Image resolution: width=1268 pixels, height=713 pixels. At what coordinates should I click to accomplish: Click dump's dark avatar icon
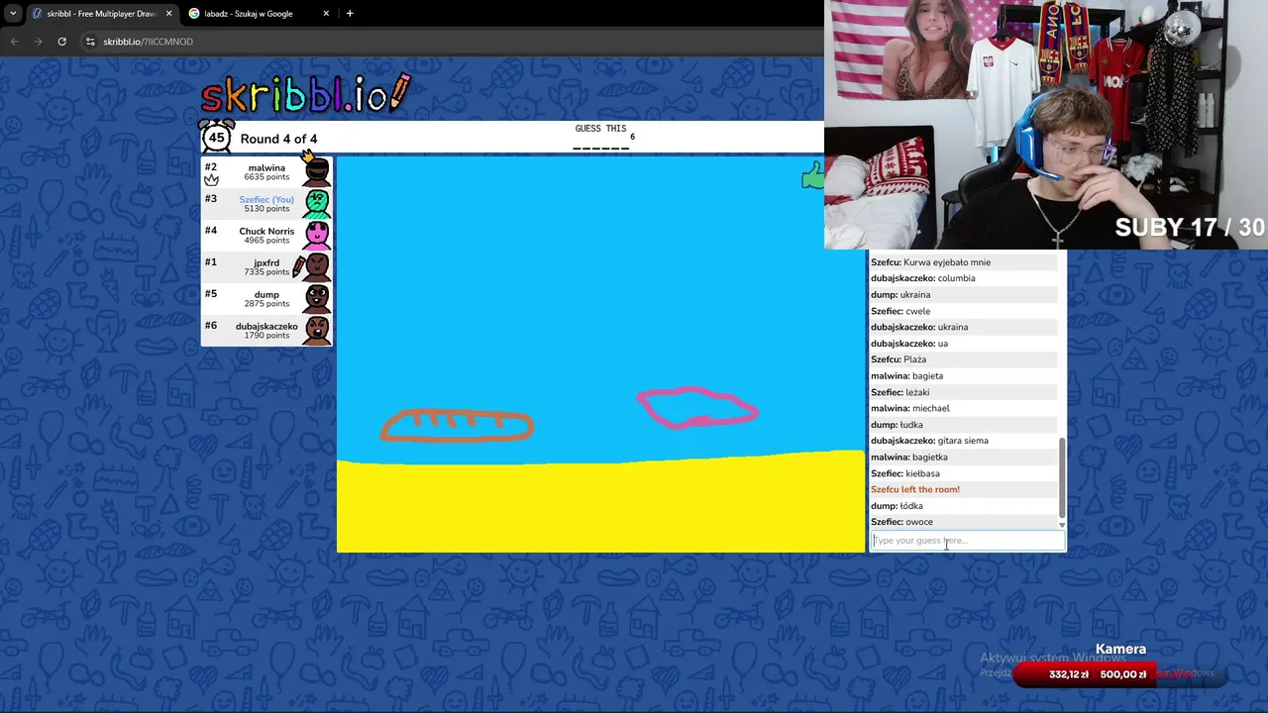pyautogui.click(x=317, y=298)
